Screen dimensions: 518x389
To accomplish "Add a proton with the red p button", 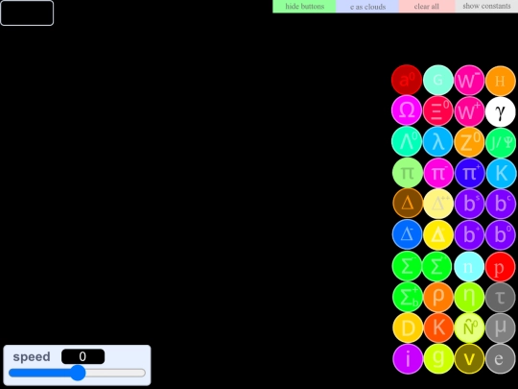I will click(501, 267).
